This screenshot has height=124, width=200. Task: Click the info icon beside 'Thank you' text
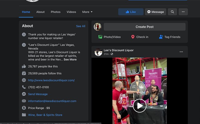(x=24, y=34)
